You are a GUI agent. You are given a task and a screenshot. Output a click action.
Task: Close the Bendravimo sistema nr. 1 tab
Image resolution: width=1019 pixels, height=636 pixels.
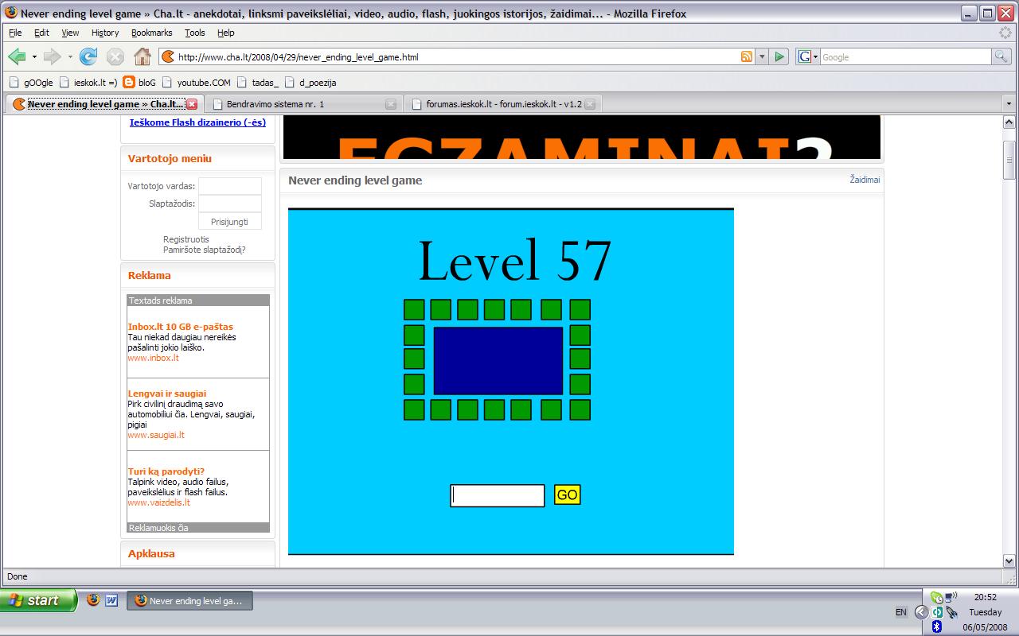(391, 104)
